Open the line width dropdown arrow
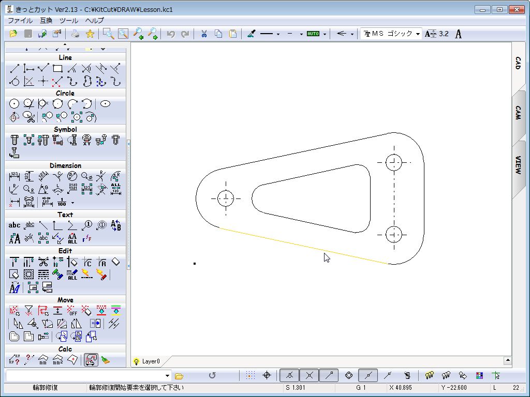 (x=301, y=34)
